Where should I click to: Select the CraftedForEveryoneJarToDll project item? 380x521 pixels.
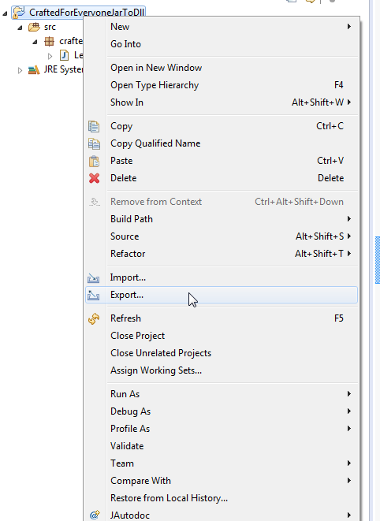pos(79,13)
